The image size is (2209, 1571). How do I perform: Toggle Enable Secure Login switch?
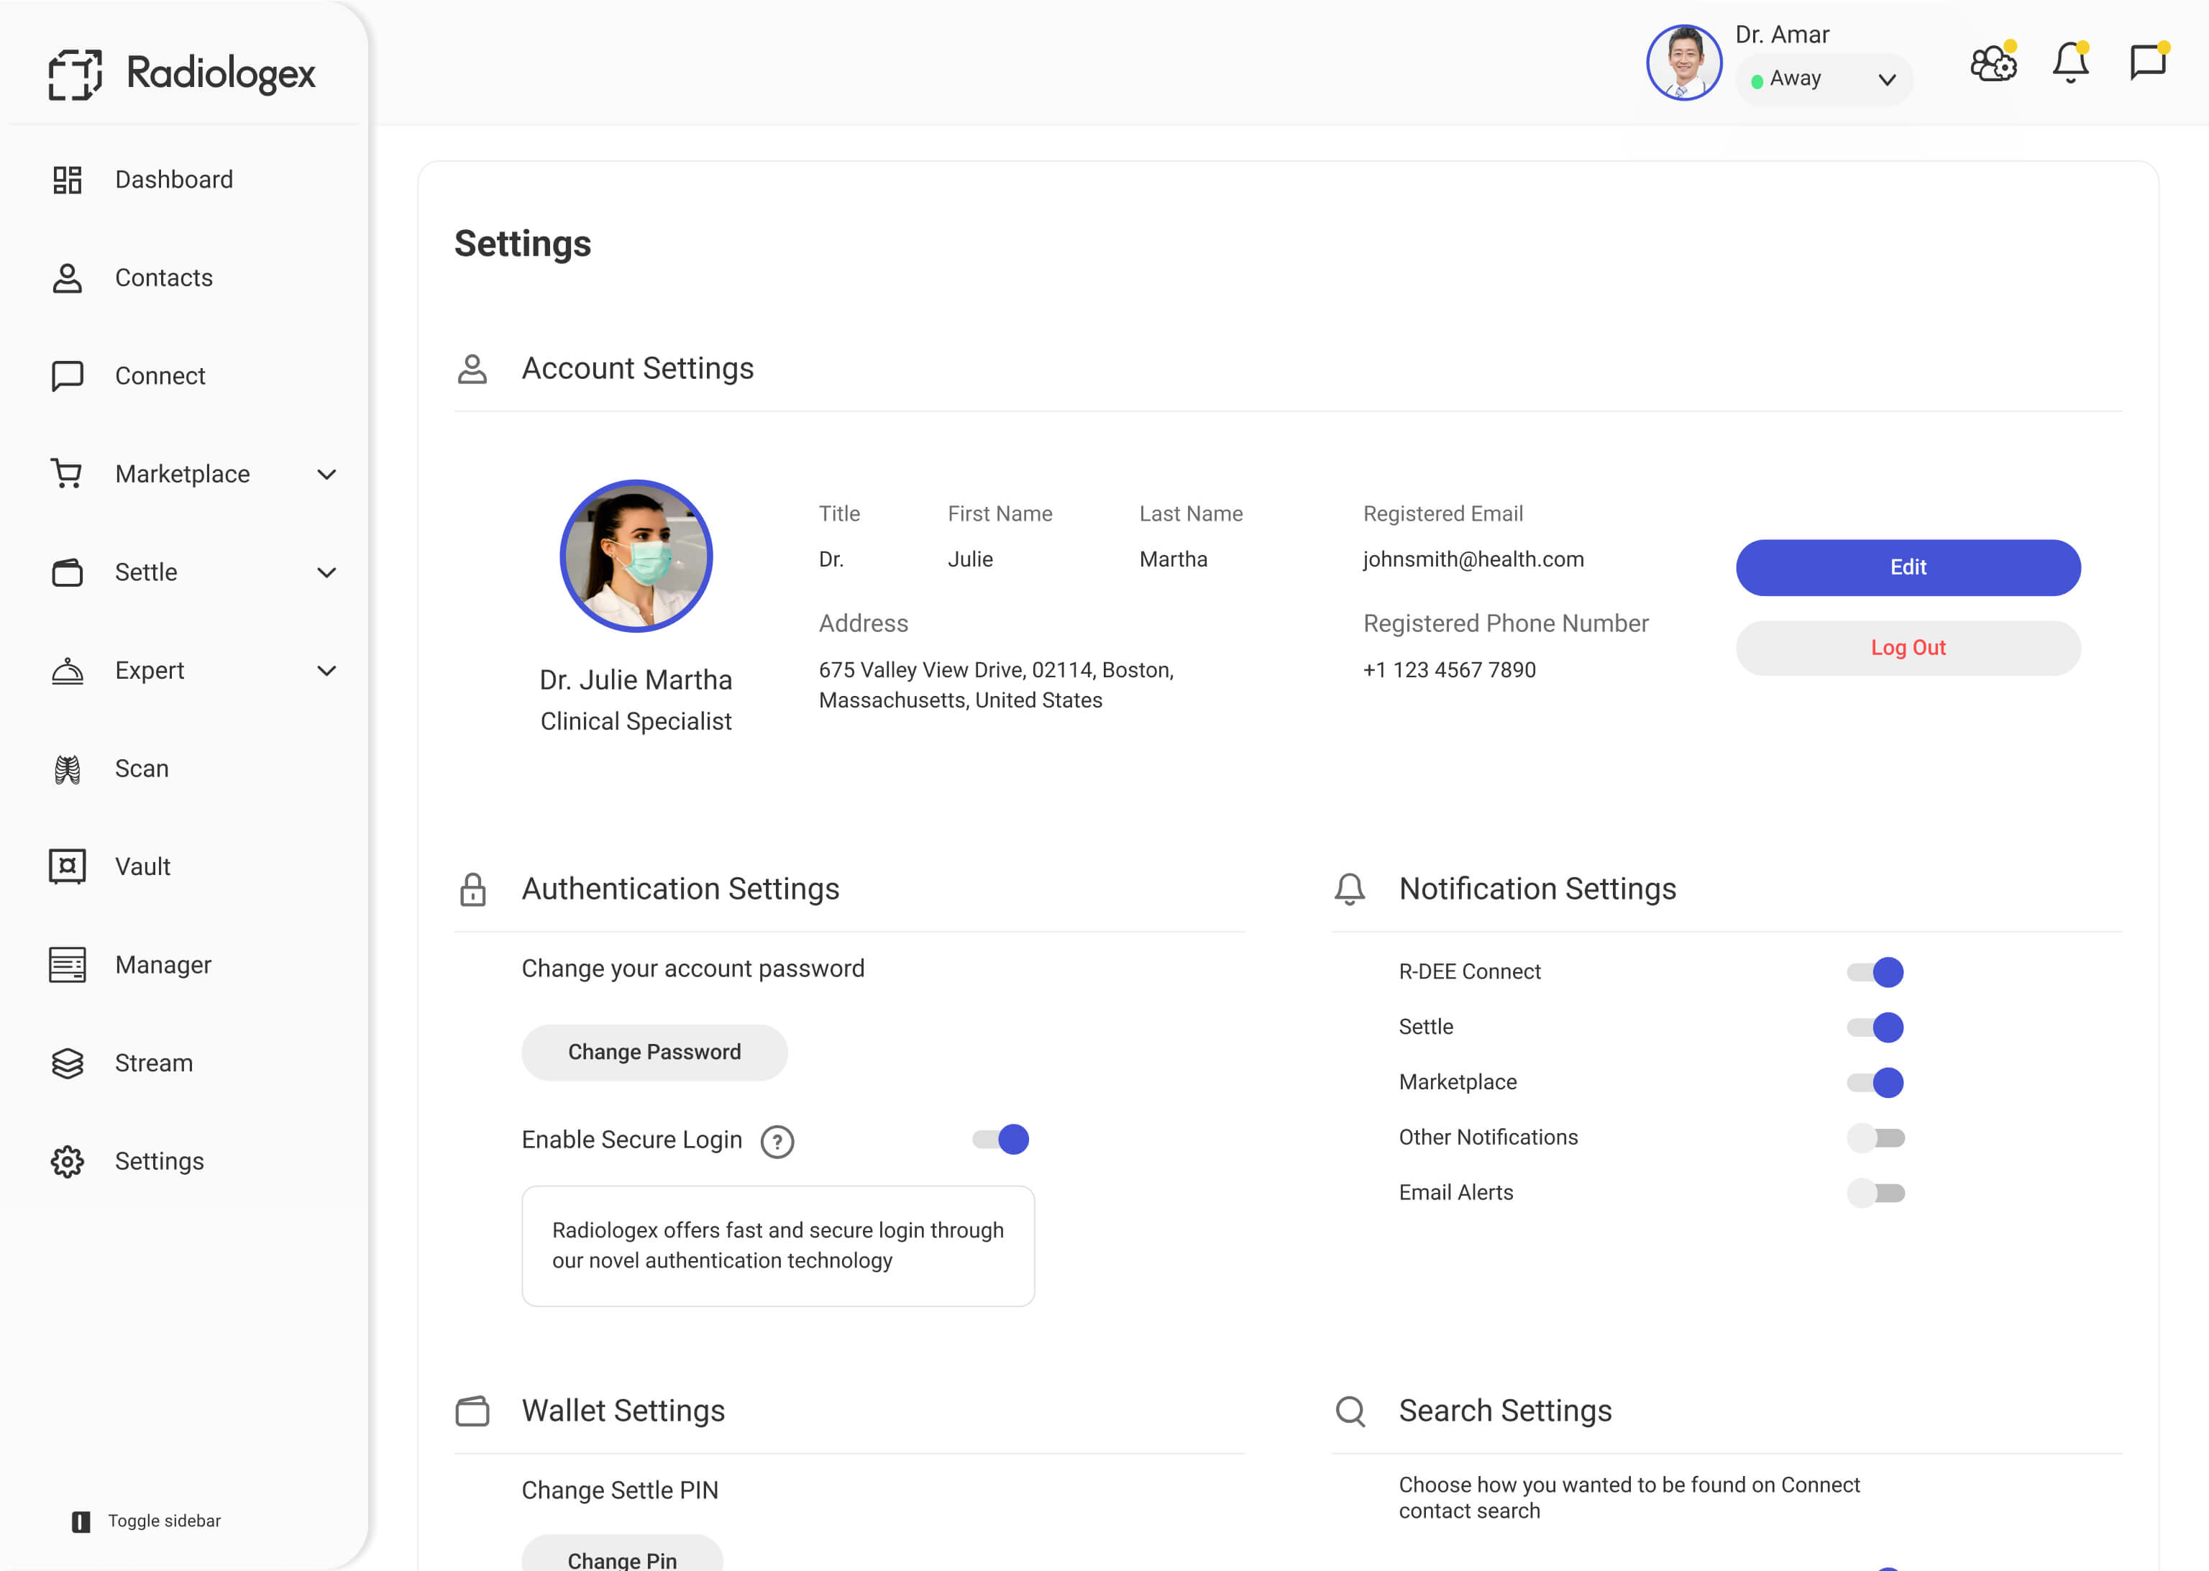[x=1000, y=1140]
